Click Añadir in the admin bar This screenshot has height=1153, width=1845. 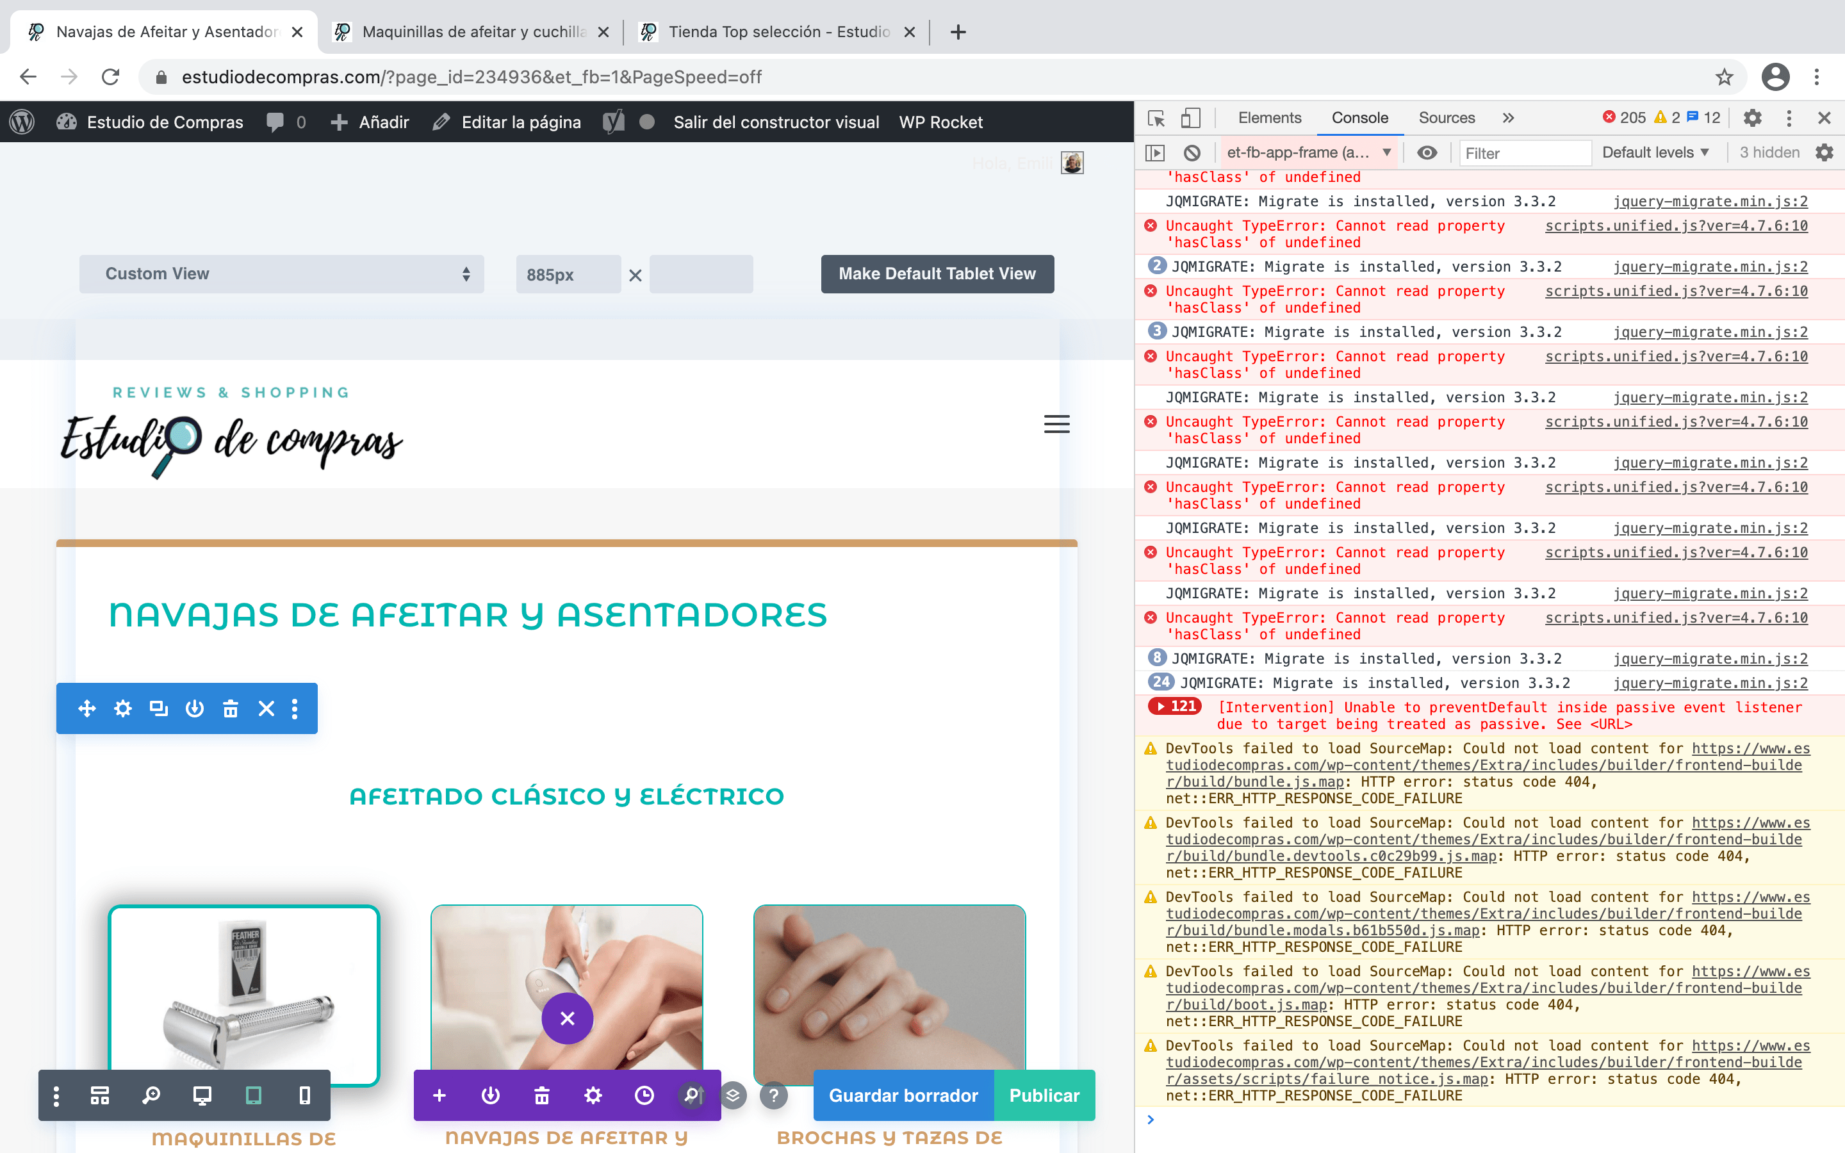pos(370,122)
